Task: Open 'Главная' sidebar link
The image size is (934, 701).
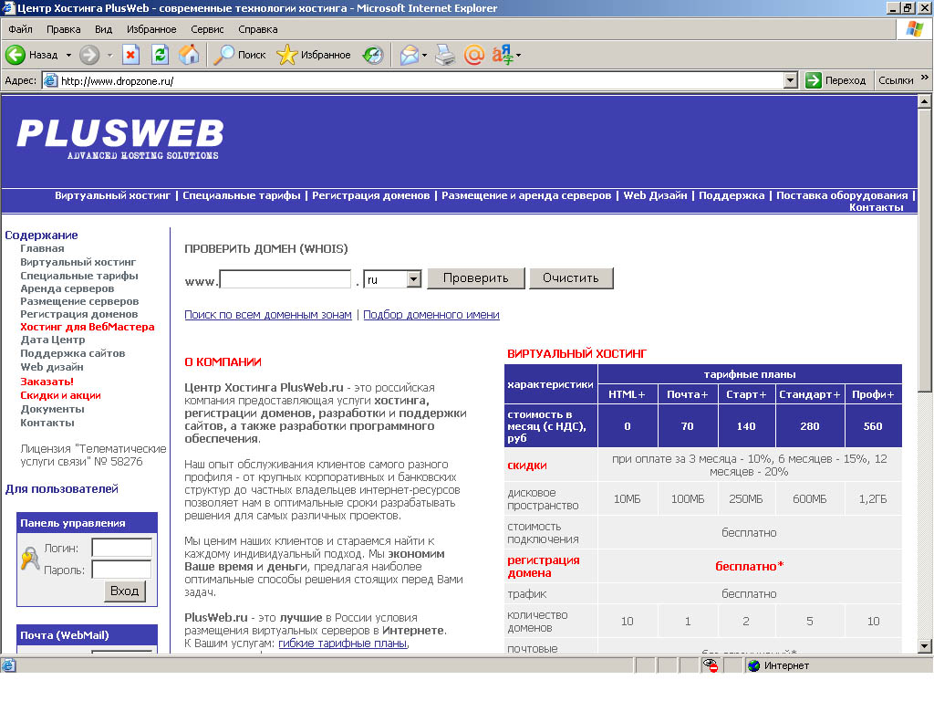Action: coord(42,248)
